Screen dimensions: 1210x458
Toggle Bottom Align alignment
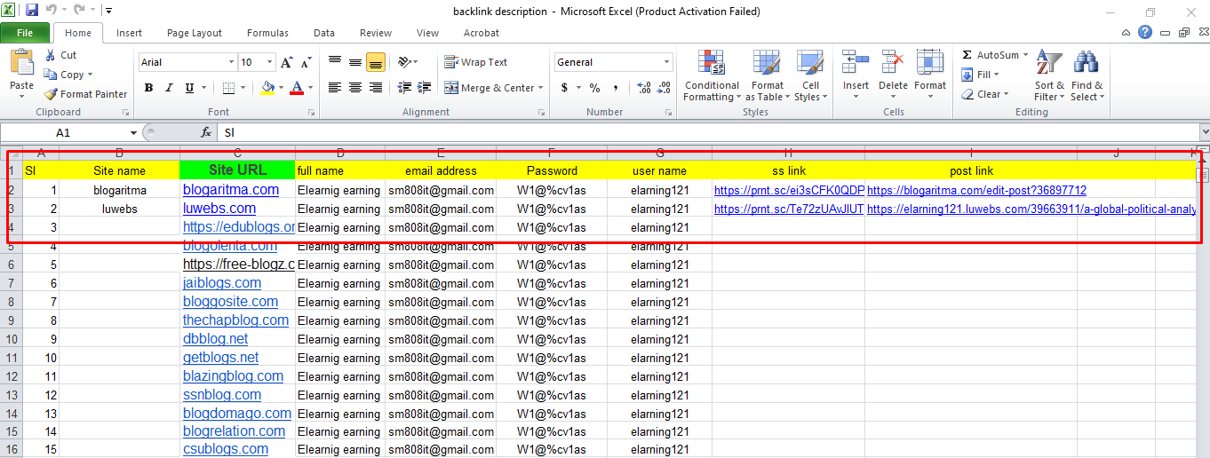(x=375, y=62)
